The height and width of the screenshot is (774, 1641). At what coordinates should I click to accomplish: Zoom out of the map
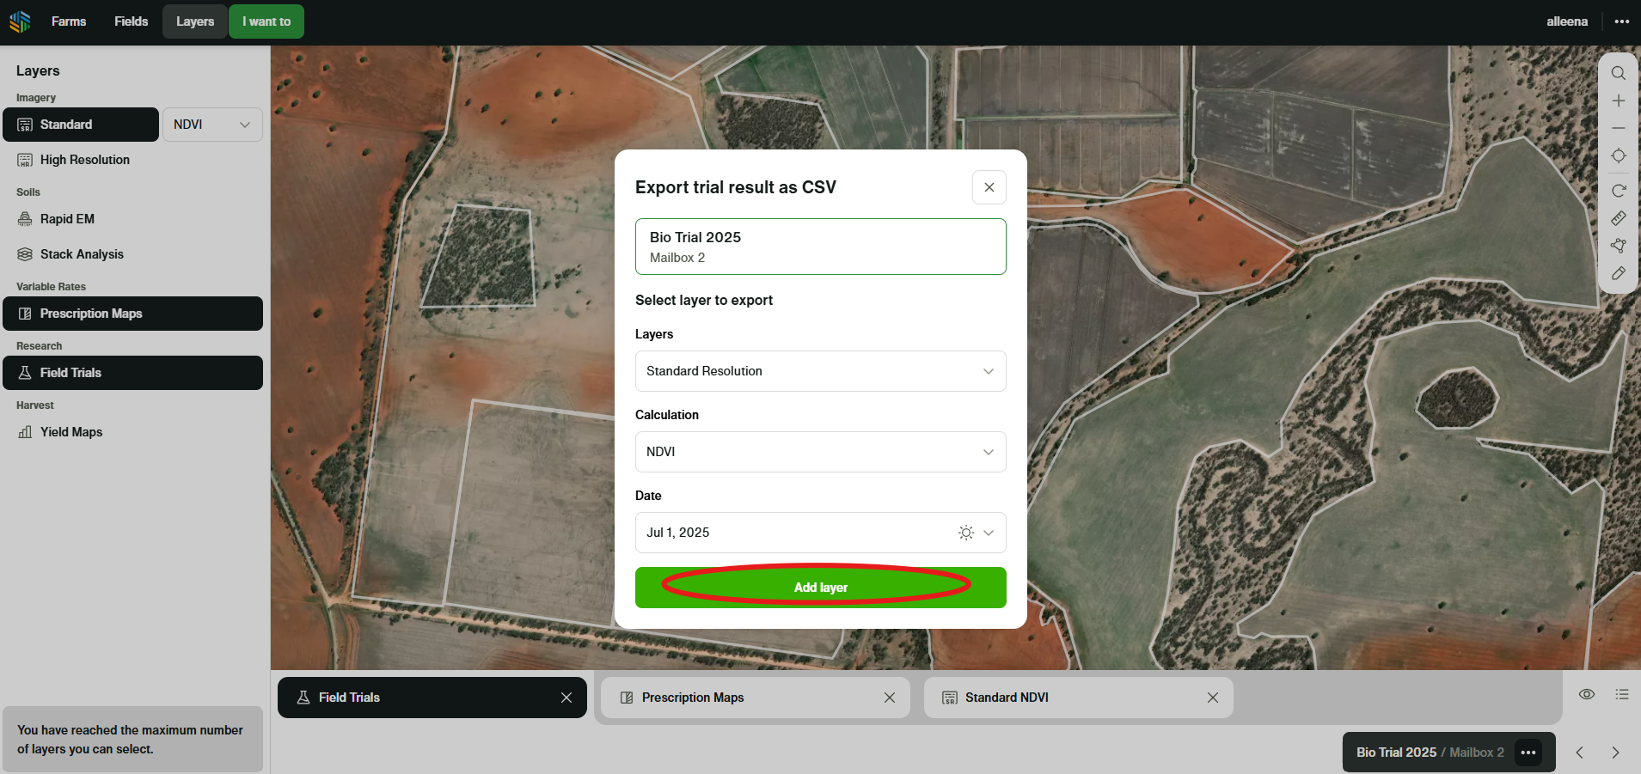[x=1618, y=128]
